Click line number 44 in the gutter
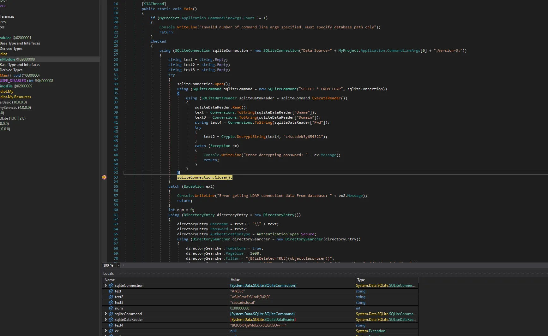The height and width of the screenshot is (336, 548). 116,137
